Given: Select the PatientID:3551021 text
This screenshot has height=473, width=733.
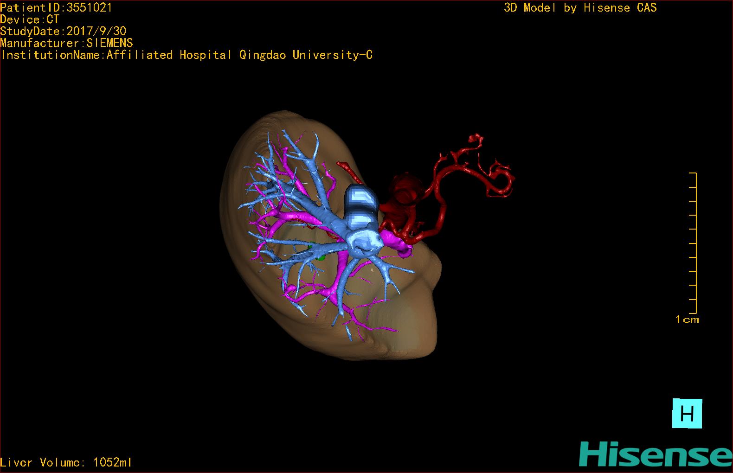Looking at the screenshot, I should pyautogui.click(x=56, y=7).
